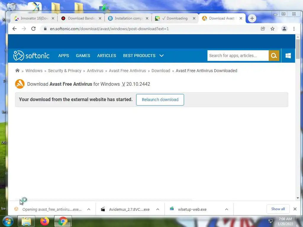The height and width of the screenshot is (227, 303).
Task: Reload the Softonic page
Action: click(33, 29)
